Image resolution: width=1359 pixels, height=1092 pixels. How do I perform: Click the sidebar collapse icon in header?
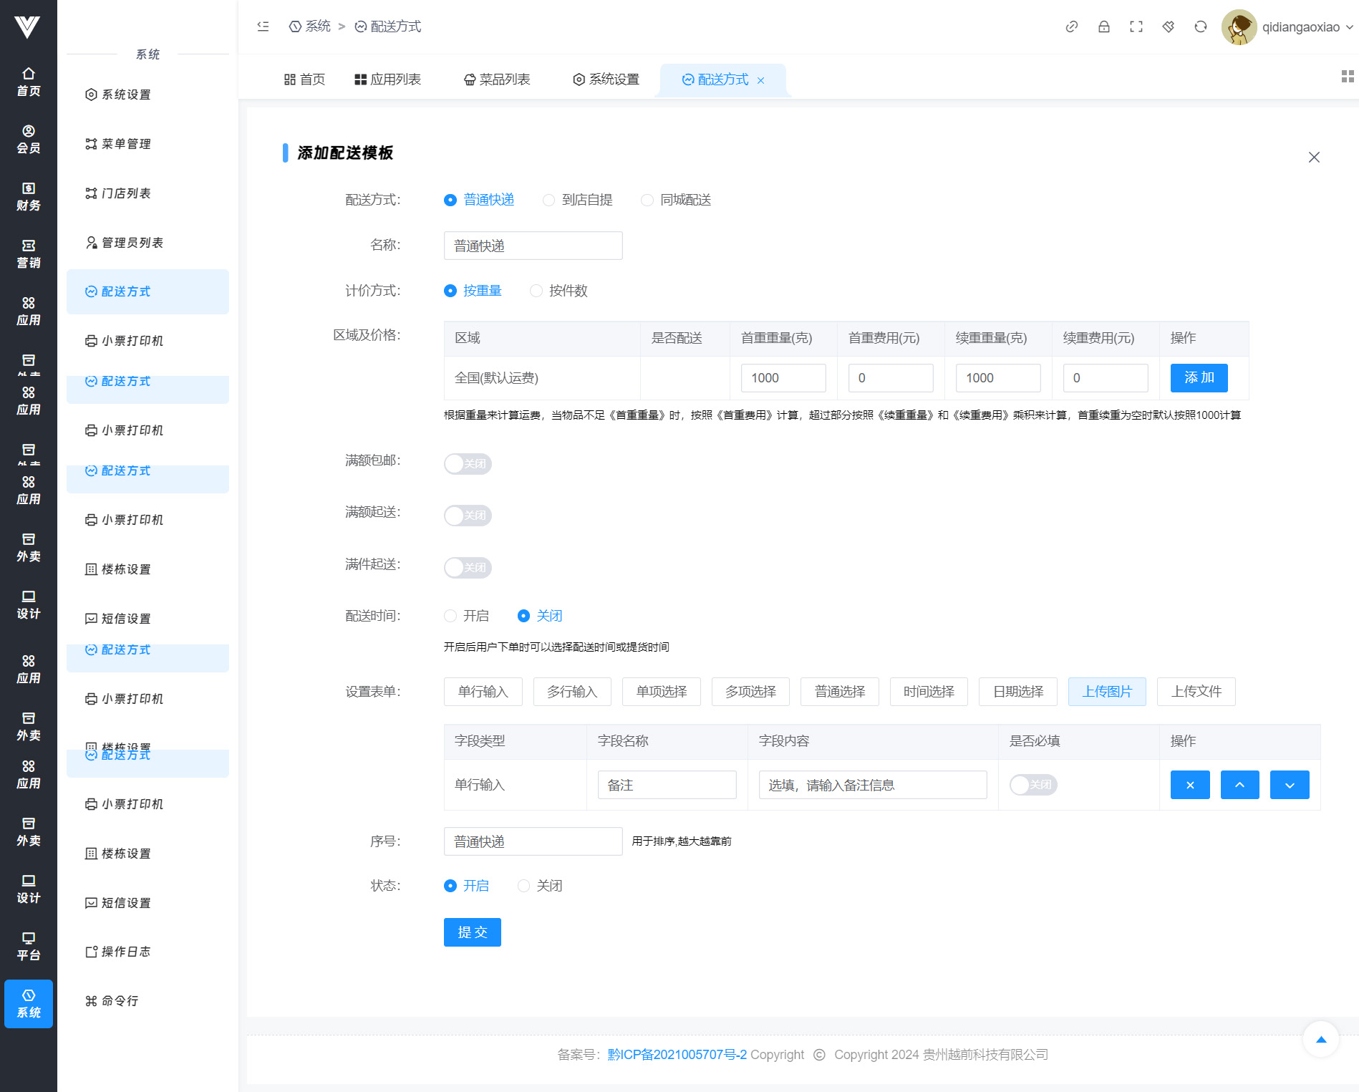(x=263, y=26)
